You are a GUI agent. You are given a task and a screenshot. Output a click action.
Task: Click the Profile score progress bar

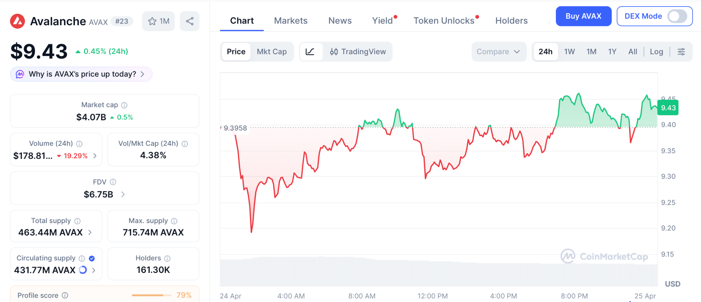point(151,295)
